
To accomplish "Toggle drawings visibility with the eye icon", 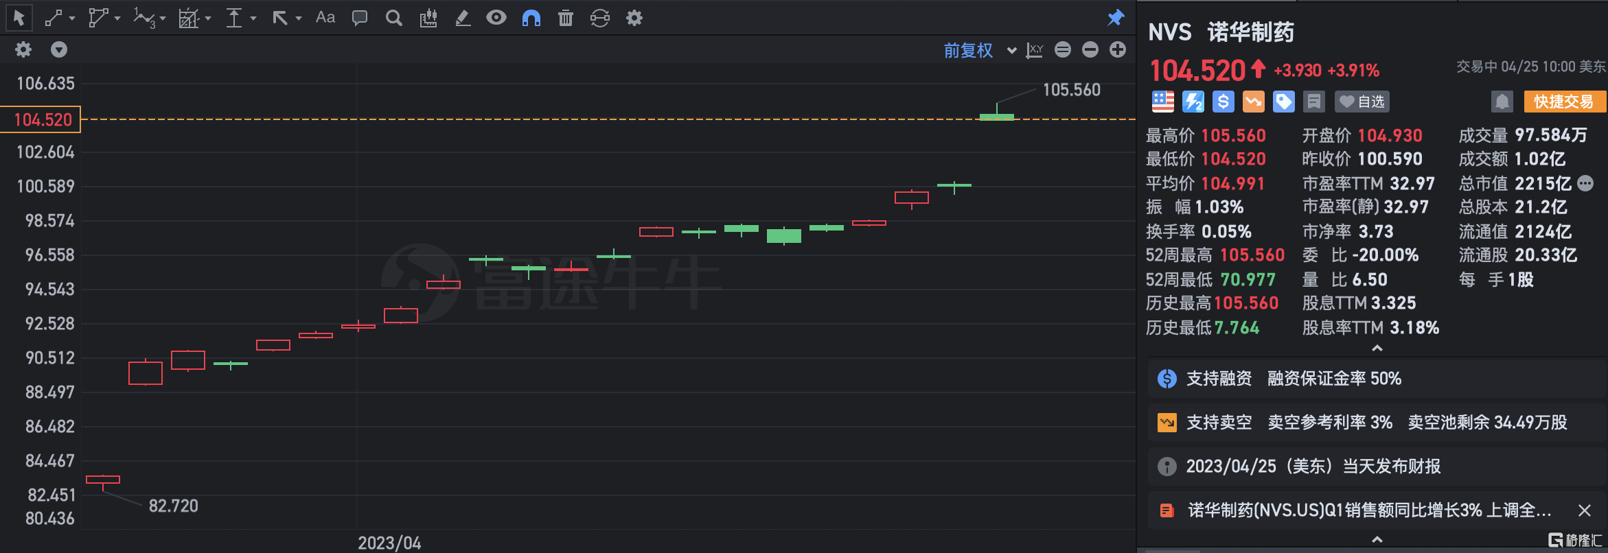I will (496, 18).
